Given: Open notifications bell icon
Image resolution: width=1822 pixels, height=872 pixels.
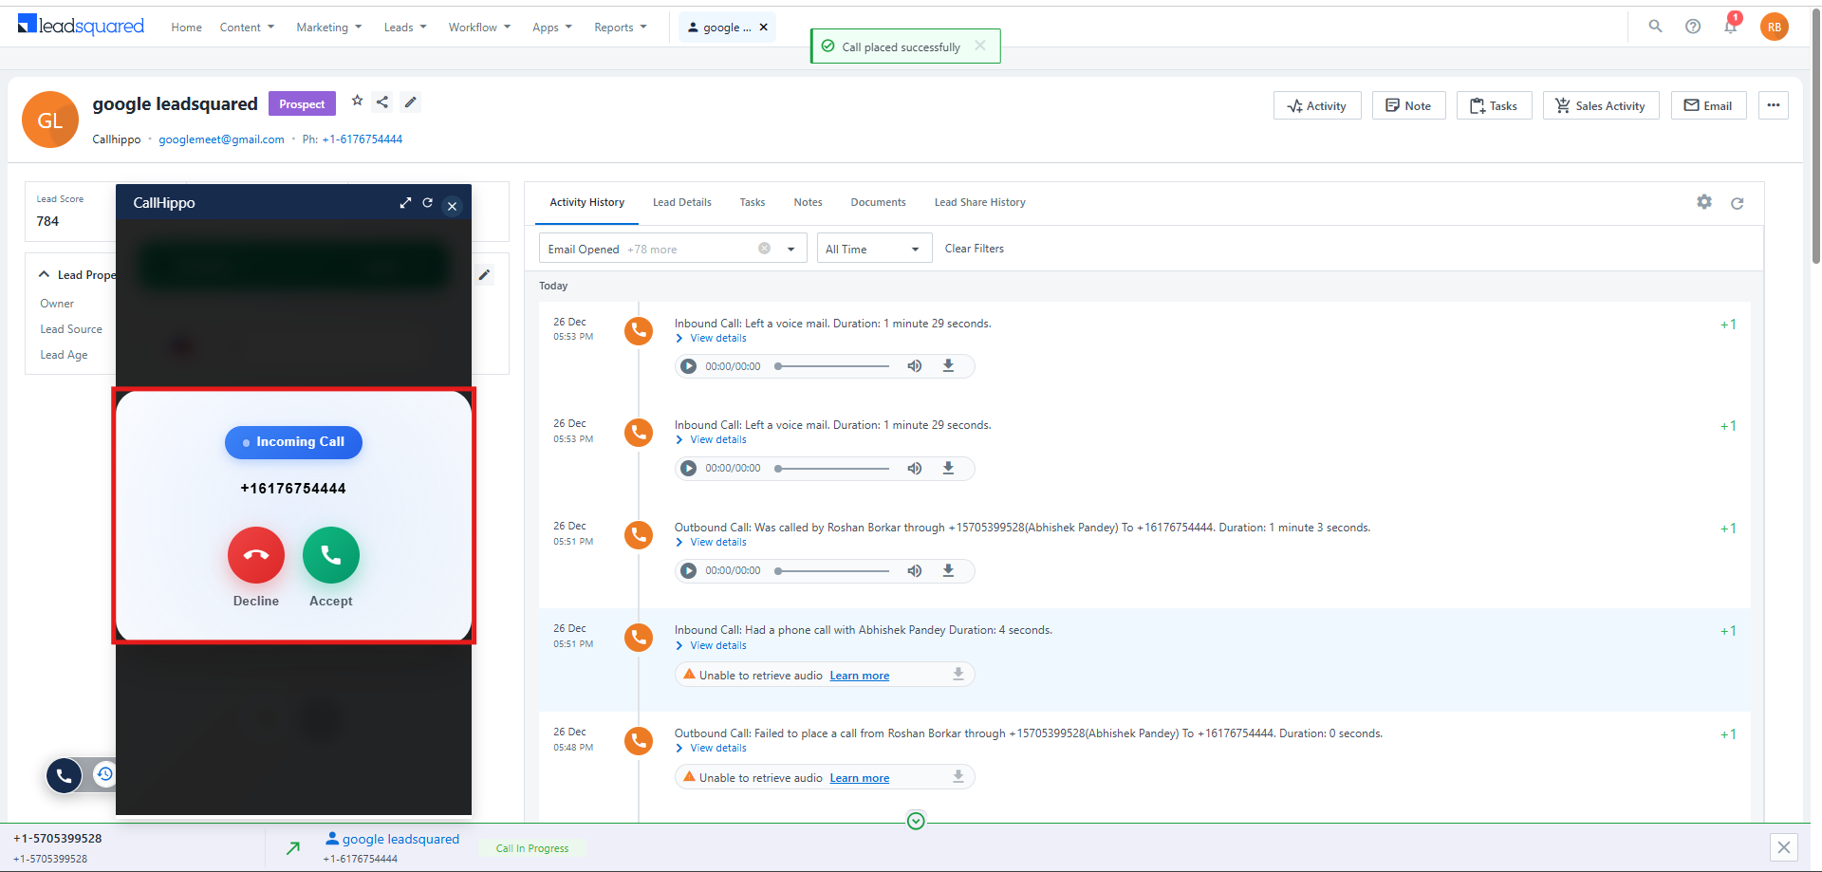Looking at the screenshot, I should [x=1731, y=26].
